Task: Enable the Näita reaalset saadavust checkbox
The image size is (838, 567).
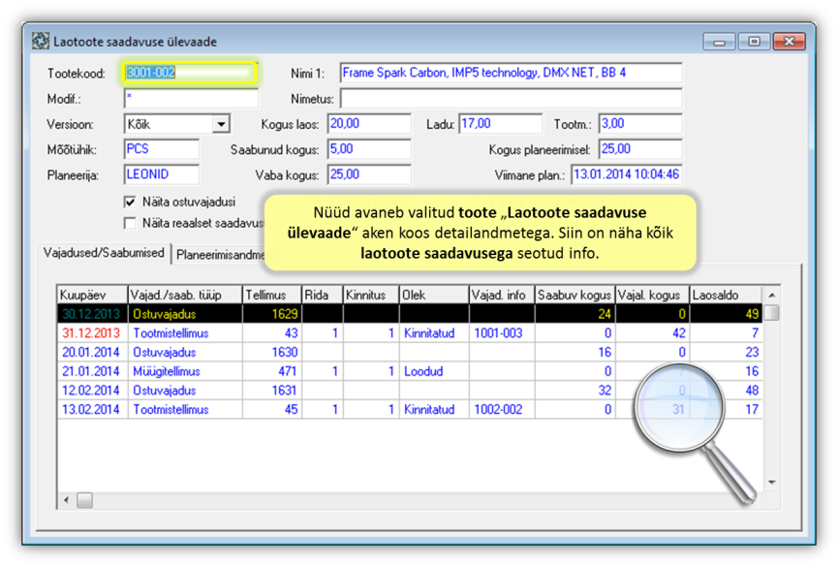Action: [130, 223]
